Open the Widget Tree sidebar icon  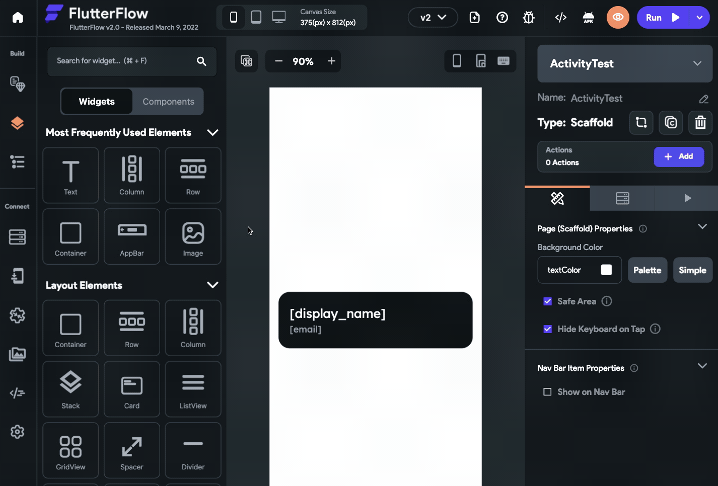point(18,161)
